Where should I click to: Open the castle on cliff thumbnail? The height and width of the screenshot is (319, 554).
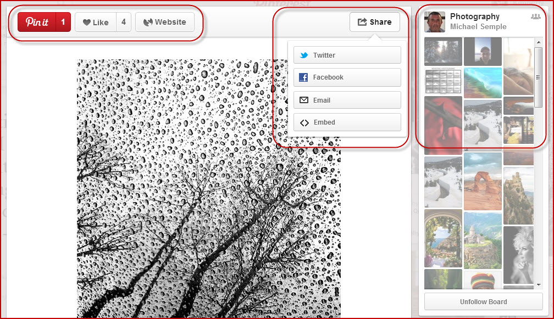point(518,196)
